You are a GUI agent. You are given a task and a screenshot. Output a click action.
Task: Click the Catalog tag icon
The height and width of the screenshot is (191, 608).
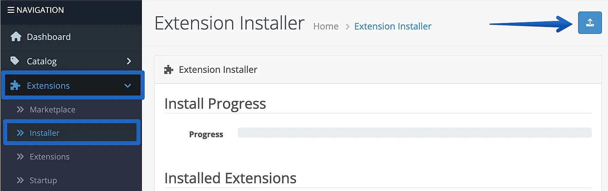[x=15, y=61]
